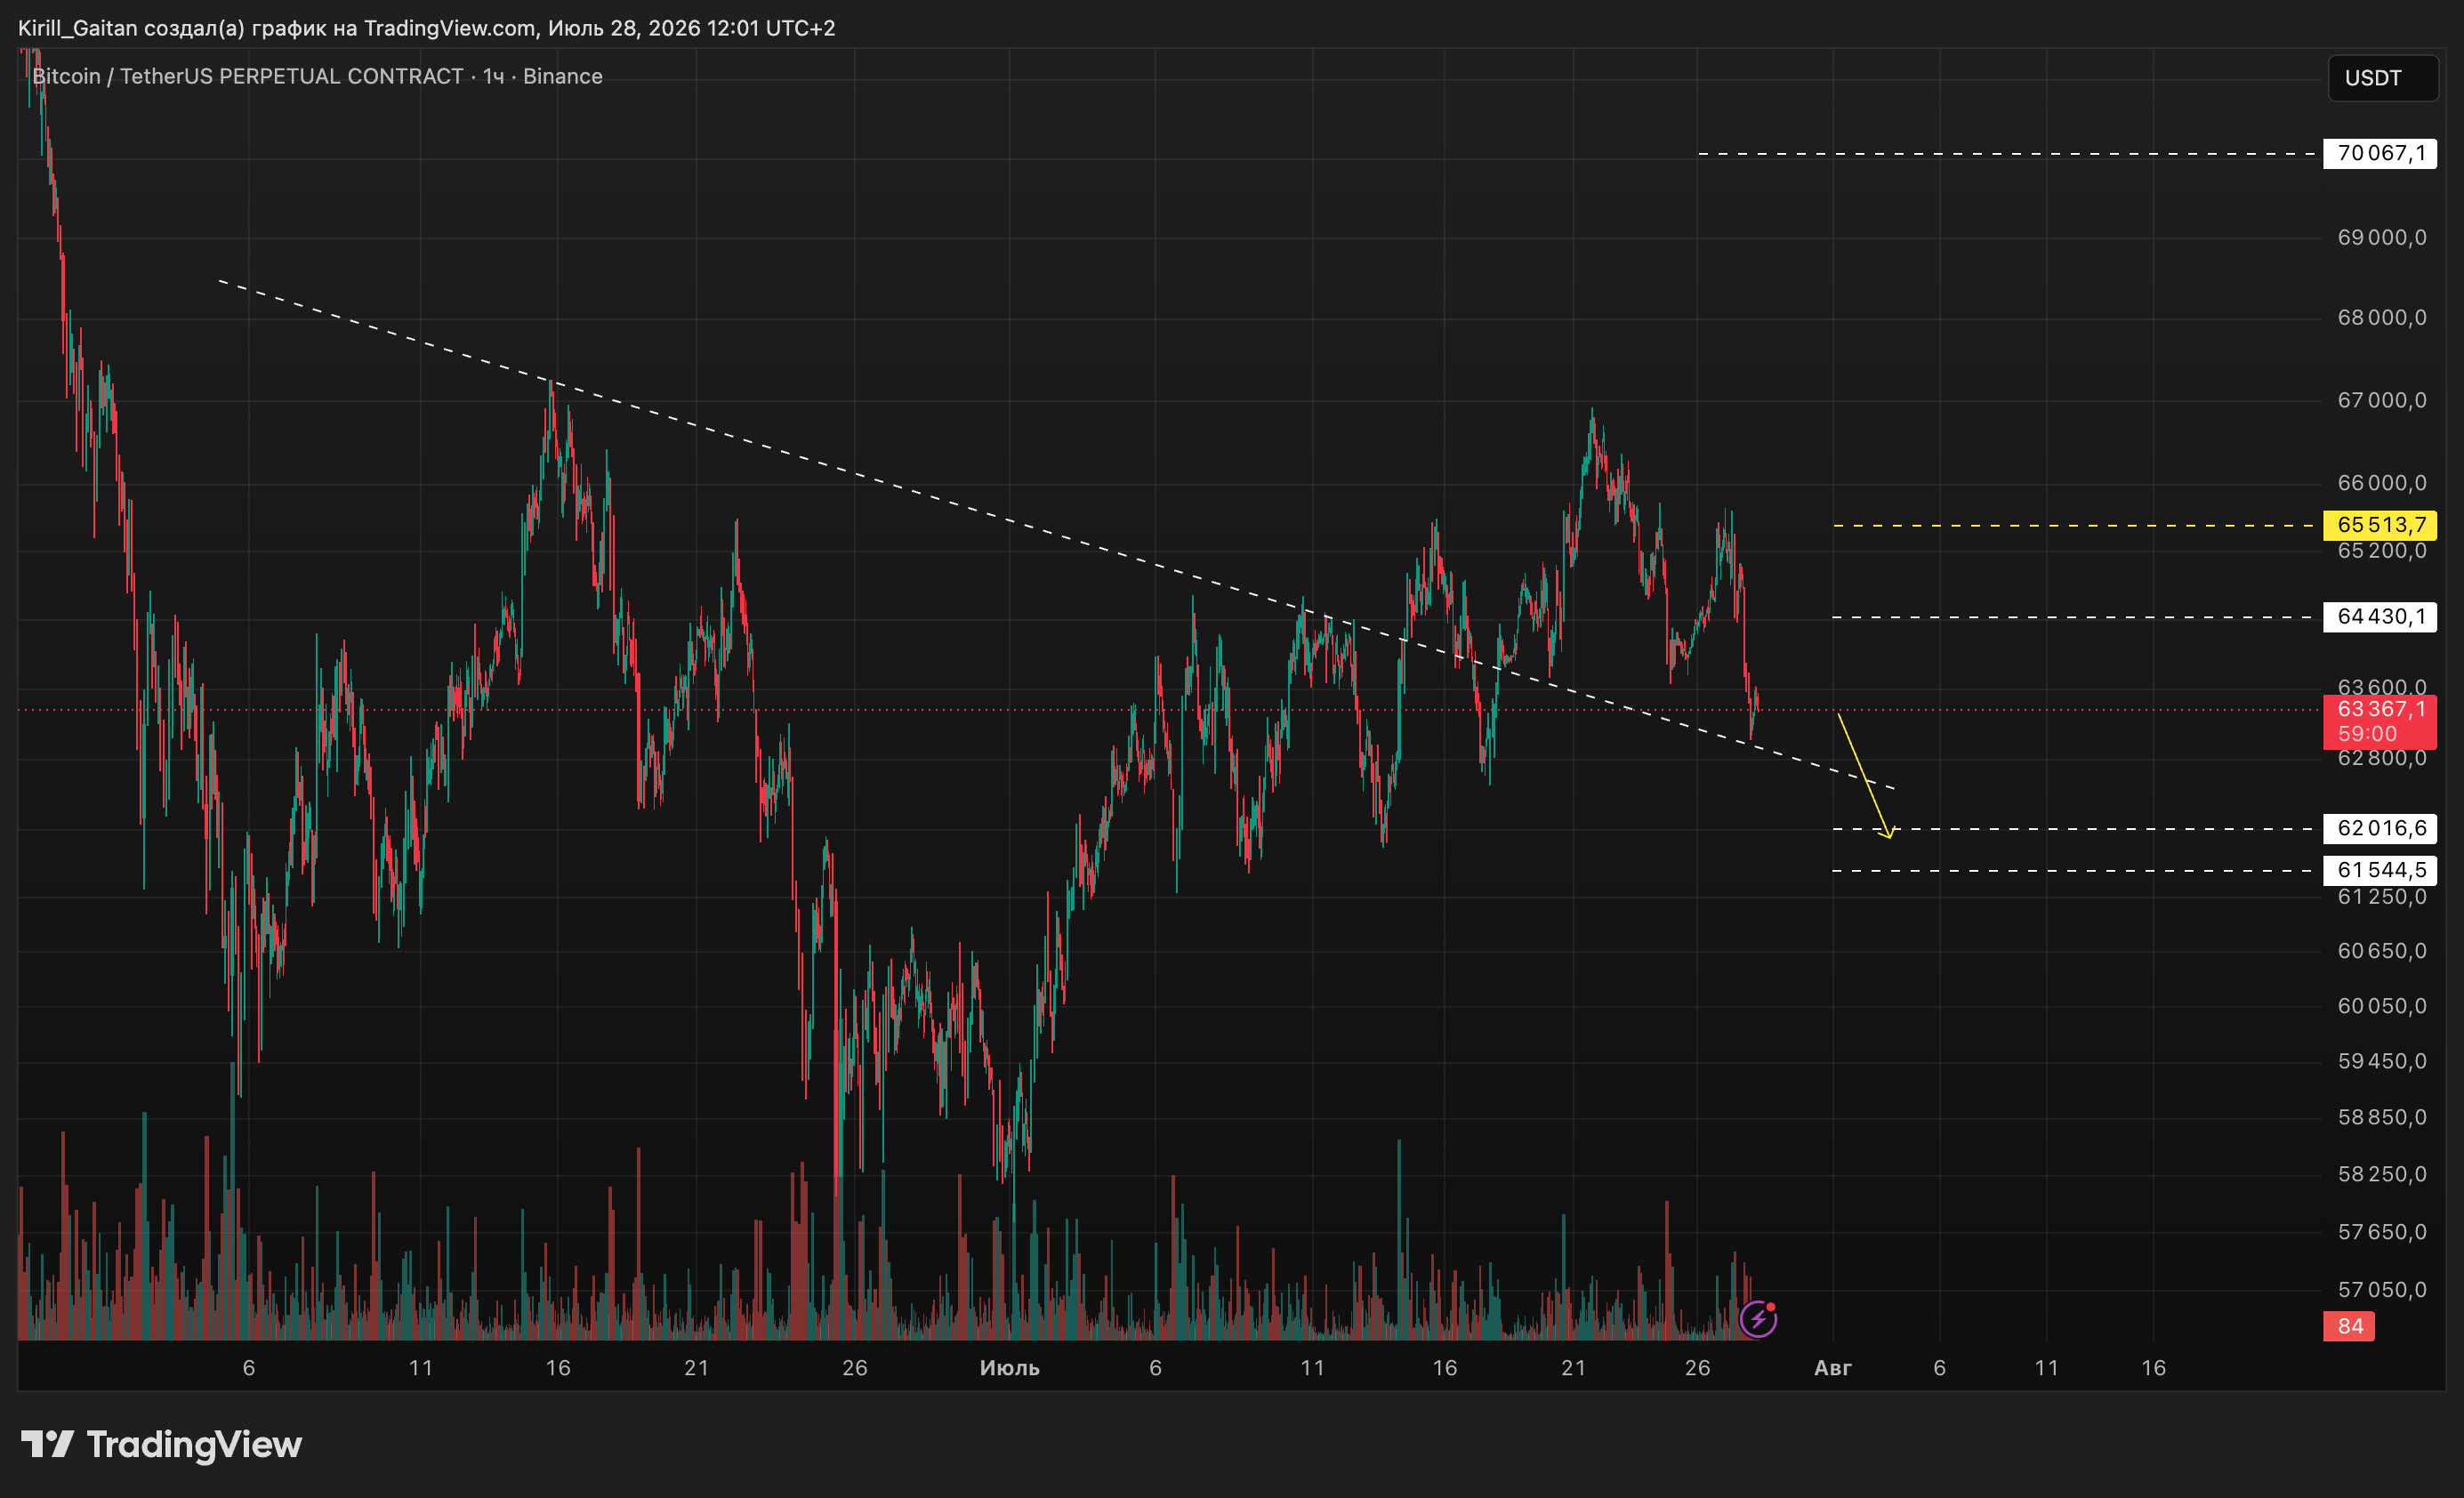The width and height of the screenshot is (2464, 1498).
Task: Open the USDT currency selector
Action: point(2382,78)
